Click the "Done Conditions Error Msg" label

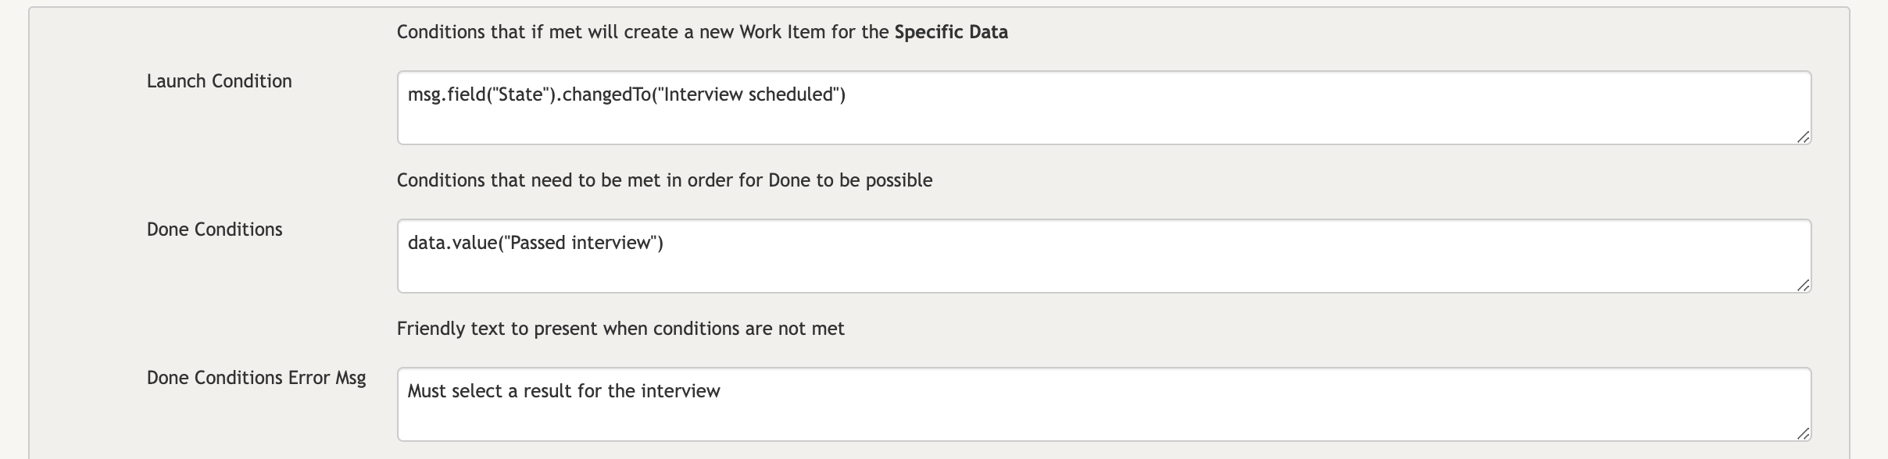[256, 378]
